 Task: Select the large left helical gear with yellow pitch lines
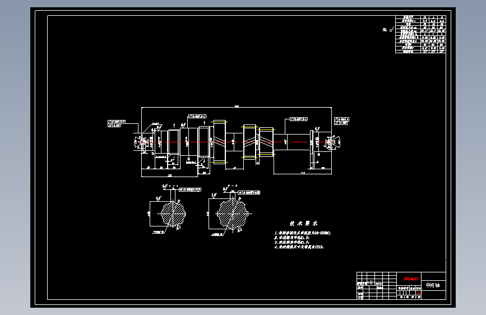click(x=220, y=142)
